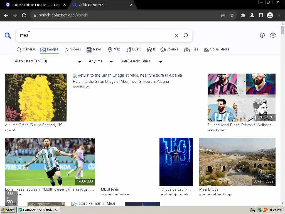The image size is (285, 214).
Task: Open Messi 1000th career game image
Action: [50, 162]
